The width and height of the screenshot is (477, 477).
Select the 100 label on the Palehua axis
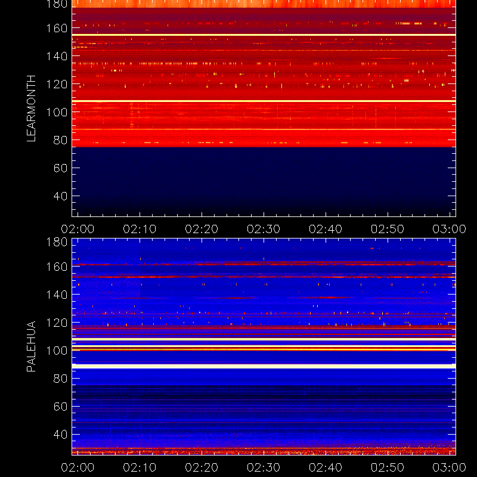tap(57, 351)
